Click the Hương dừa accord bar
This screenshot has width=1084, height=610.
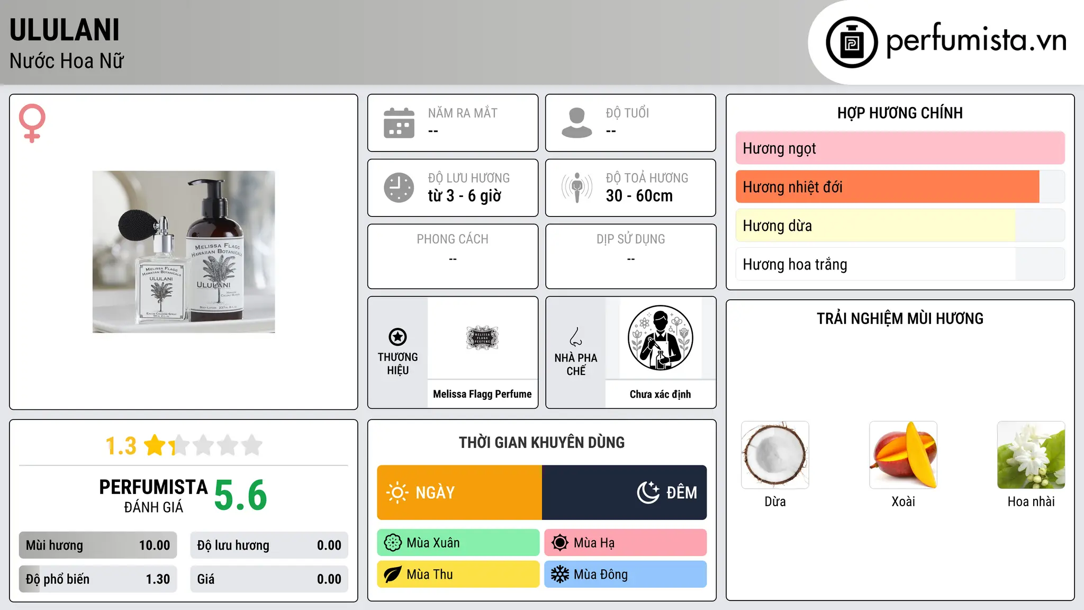[x=900, y=226]
